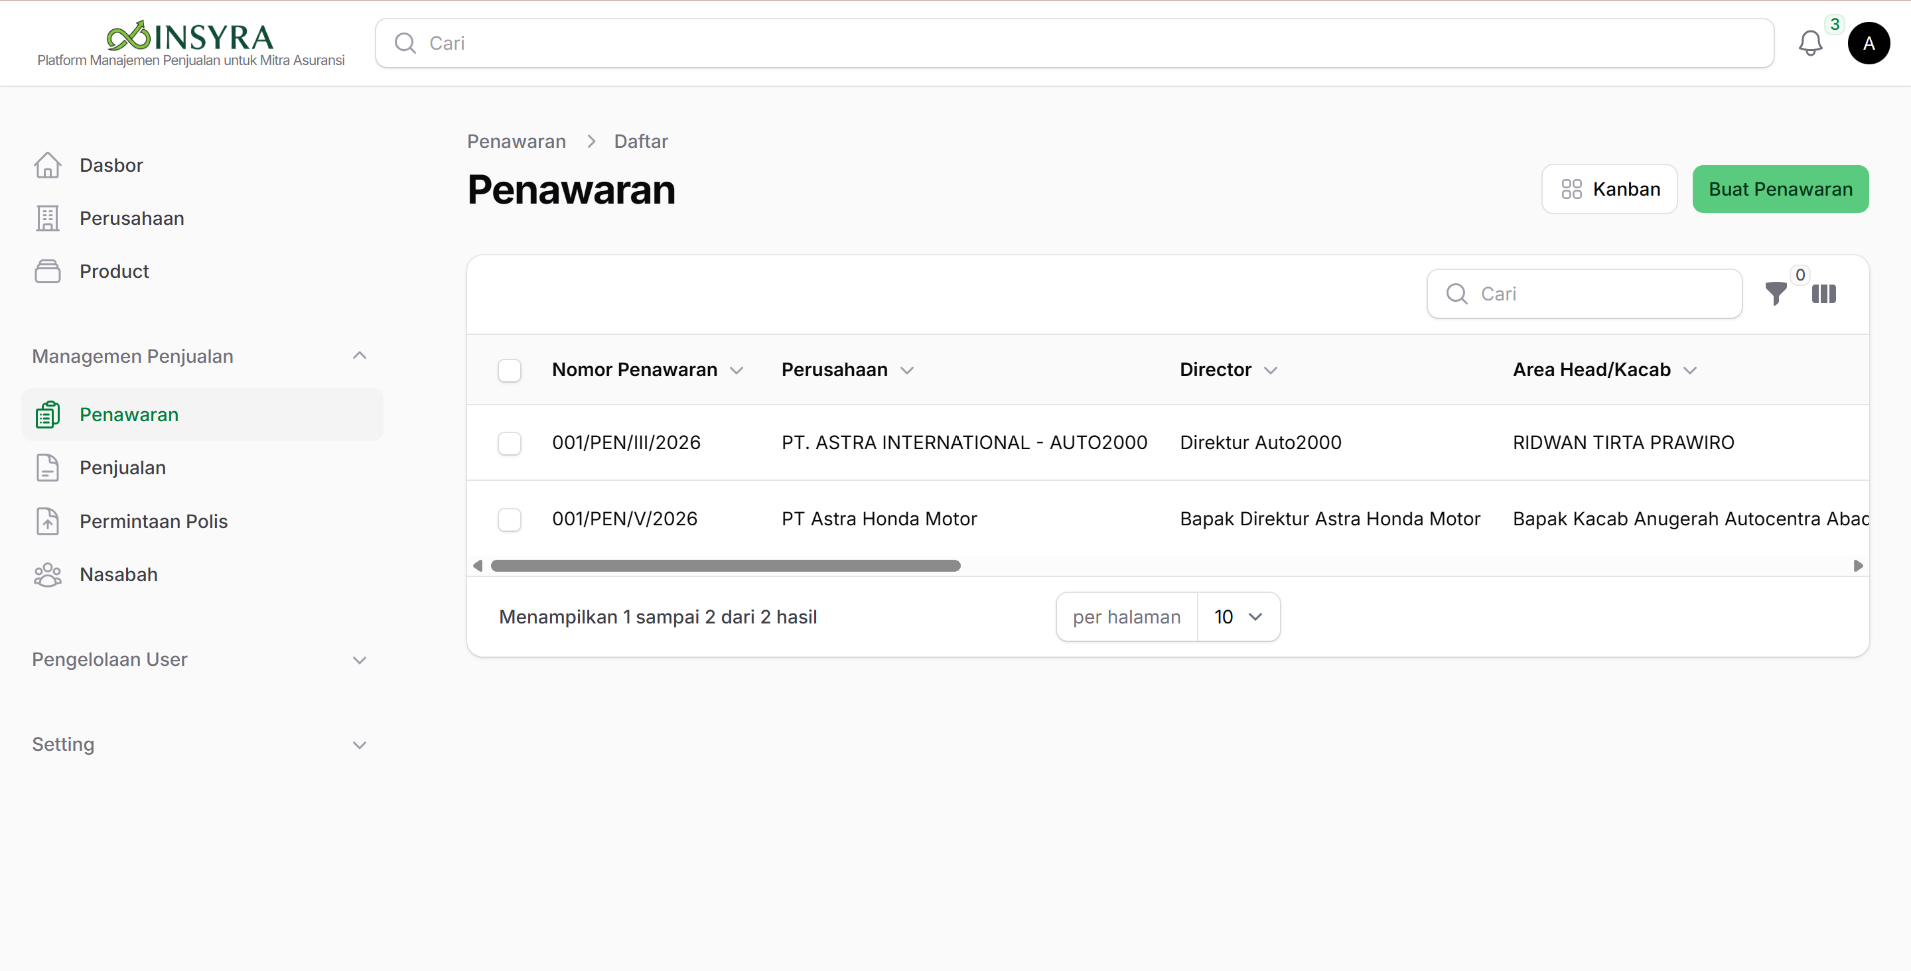Click cell Bapak Kacab Anugerah Autocentra
1911x971 pixels.
[x=1690, y=519]
